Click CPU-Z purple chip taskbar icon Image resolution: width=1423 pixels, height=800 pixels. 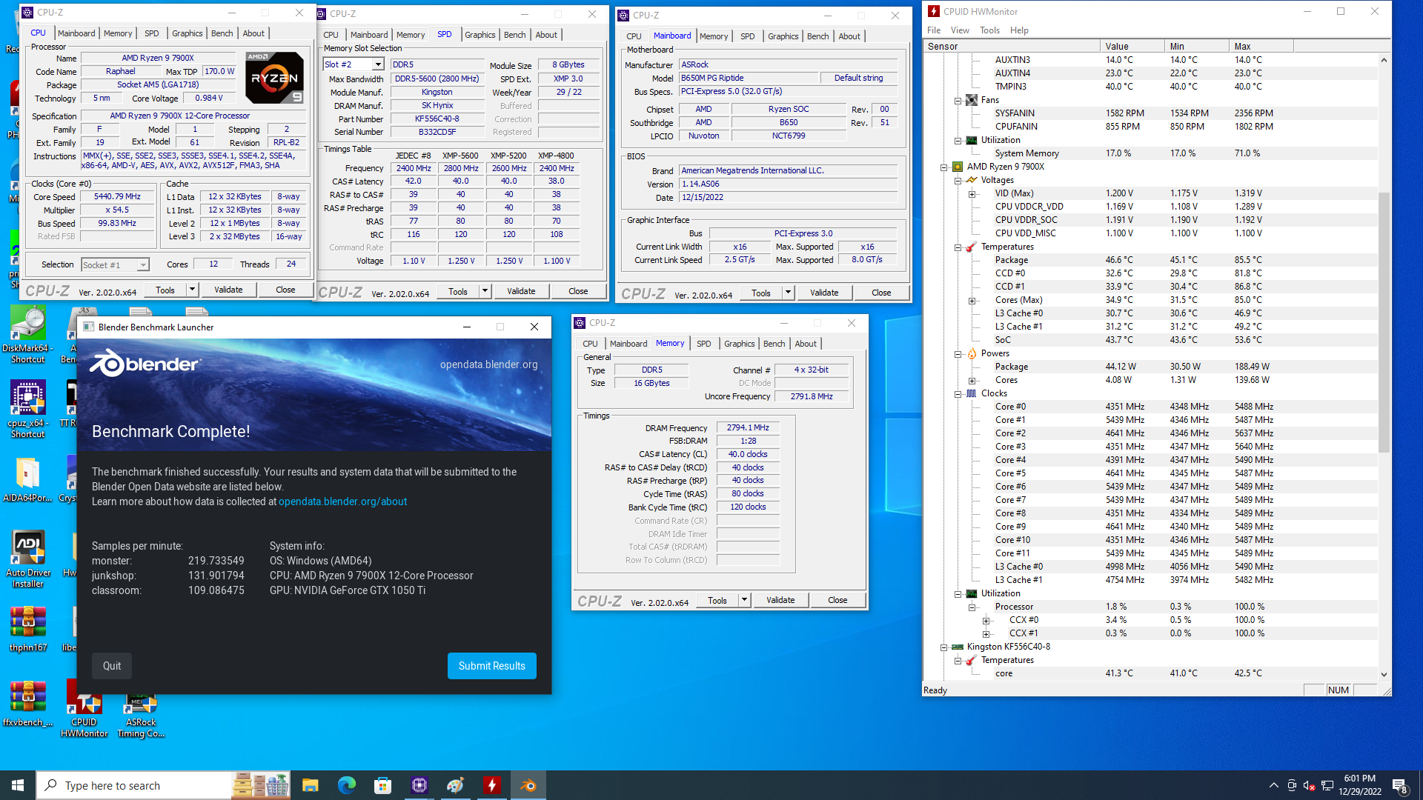(419, 785)
